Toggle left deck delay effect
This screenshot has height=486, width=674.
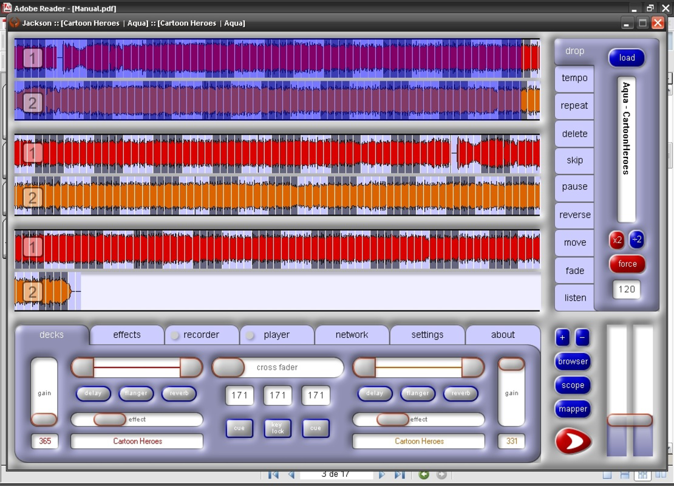coord(94,393)
